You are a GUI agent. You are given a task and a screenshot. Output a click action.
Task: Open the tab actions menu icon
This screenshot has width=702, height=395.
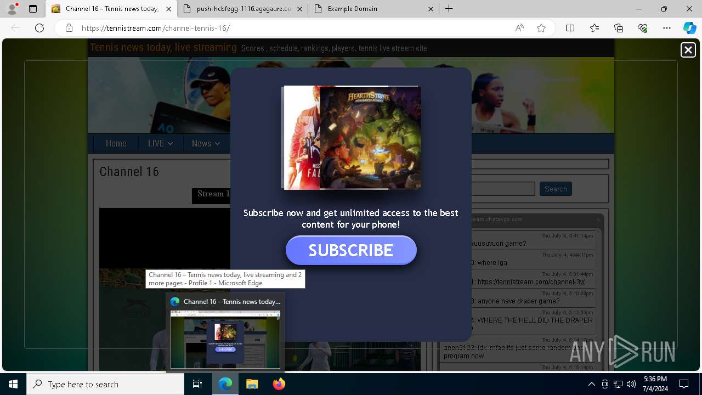[x=33, y=9]
